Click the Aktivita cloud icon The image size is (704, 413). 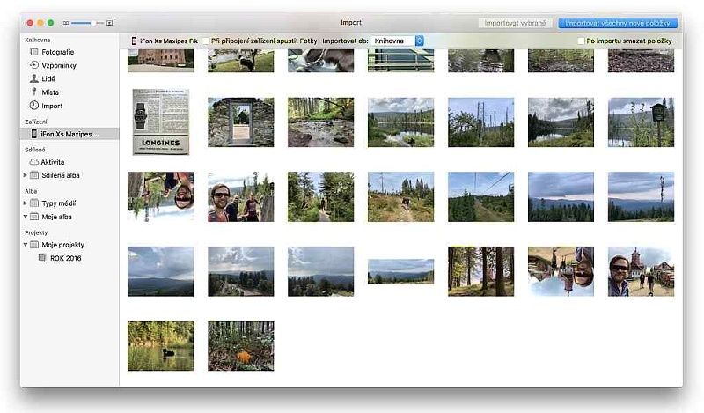tap(34, 162)
